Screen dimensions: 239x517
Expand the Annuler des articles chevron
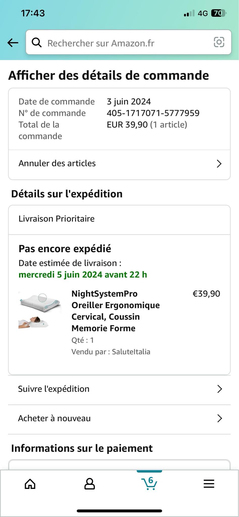[x=219, y=164]
